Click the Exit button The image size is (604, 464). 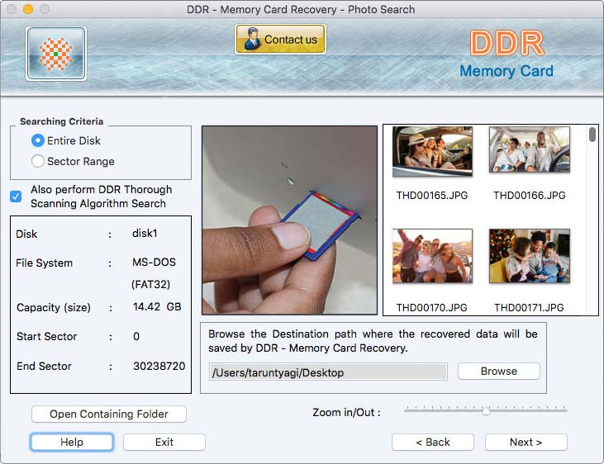164,442
